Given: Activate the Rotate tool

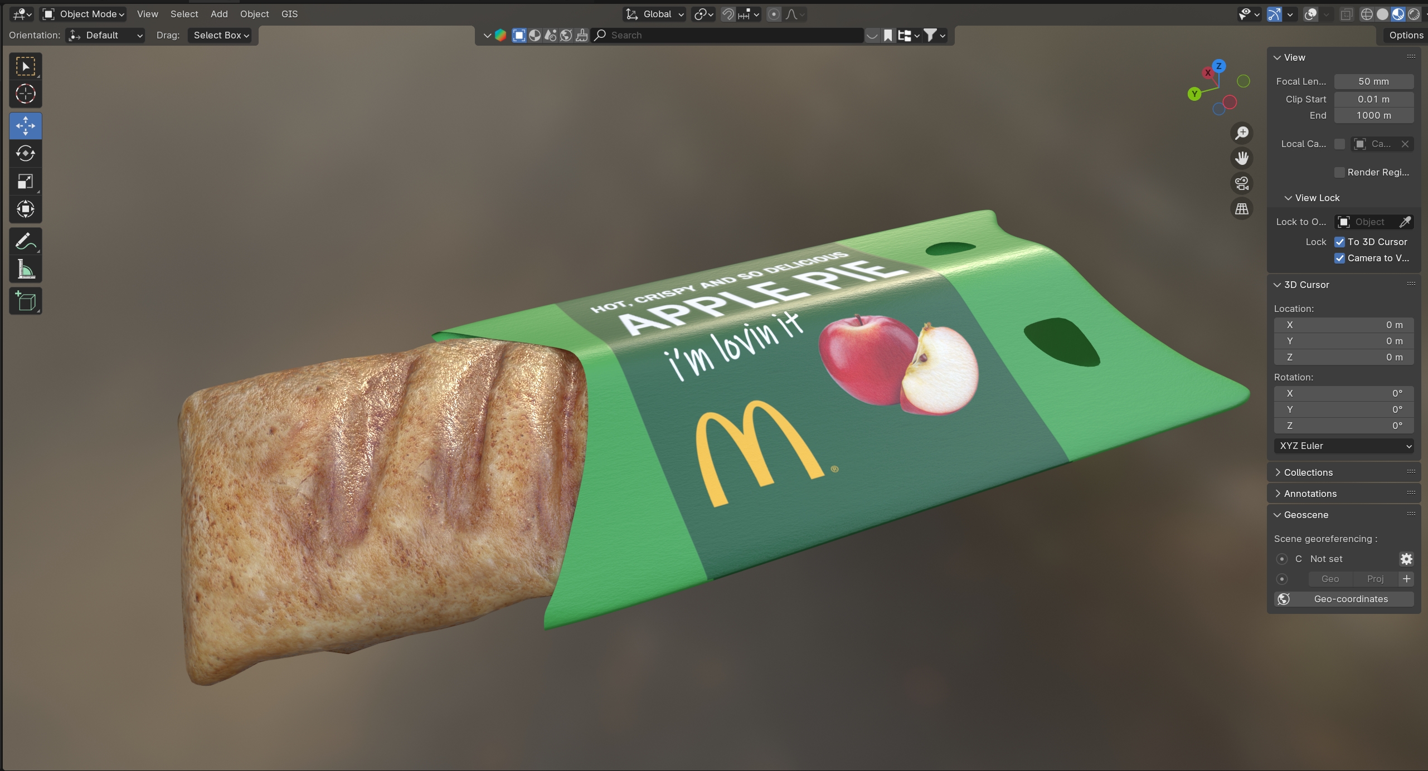Looking at the screenshot, I should pyautogui.click(x=25, y=153).
